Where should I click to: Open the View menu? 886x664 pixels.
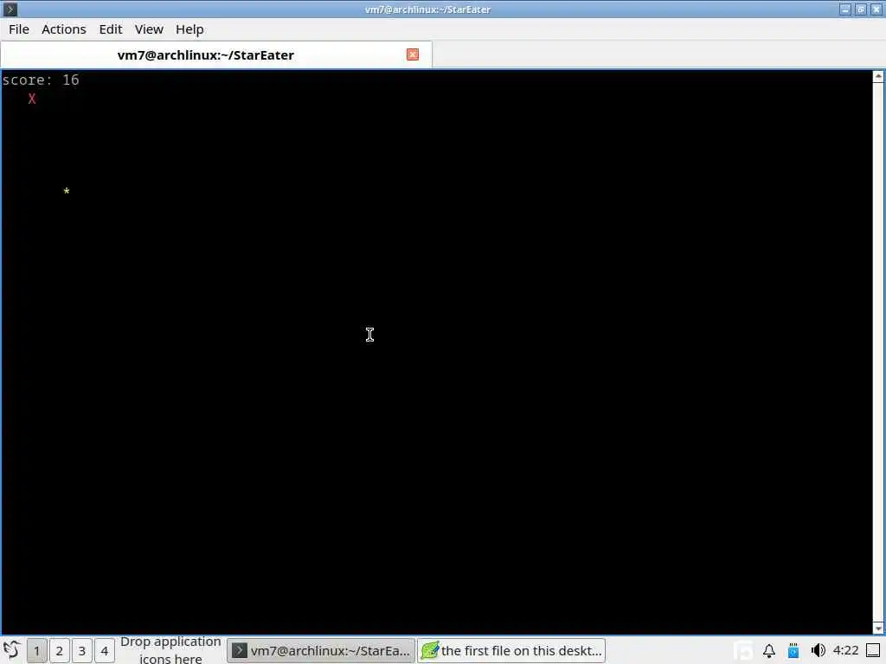tap(149, 29)
